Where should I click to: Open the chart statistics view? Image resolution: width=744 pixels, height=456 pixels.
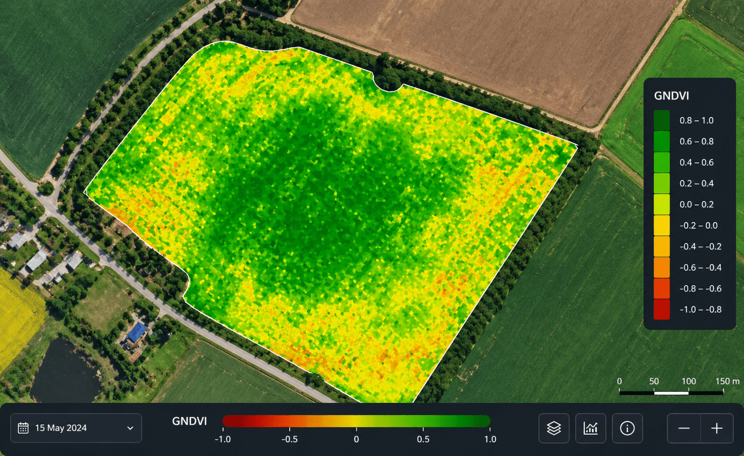(x=590, y=428)
